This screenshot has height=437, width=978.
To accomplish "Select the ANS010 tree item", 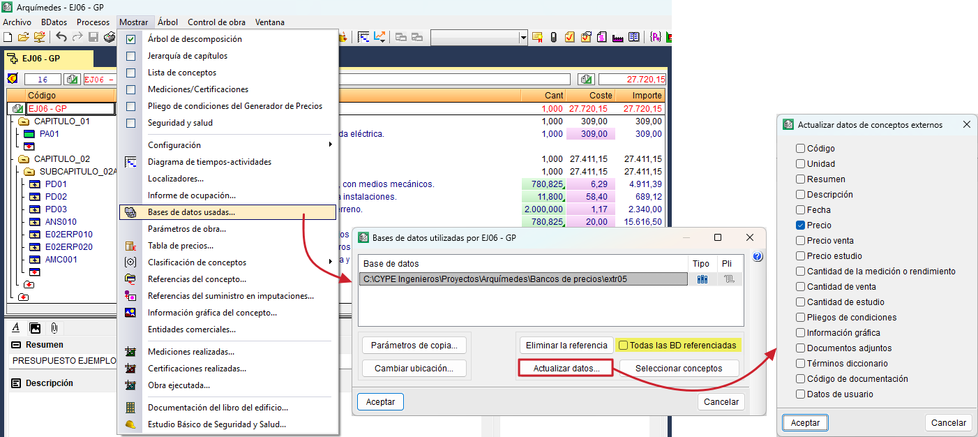I will (59, 222).
